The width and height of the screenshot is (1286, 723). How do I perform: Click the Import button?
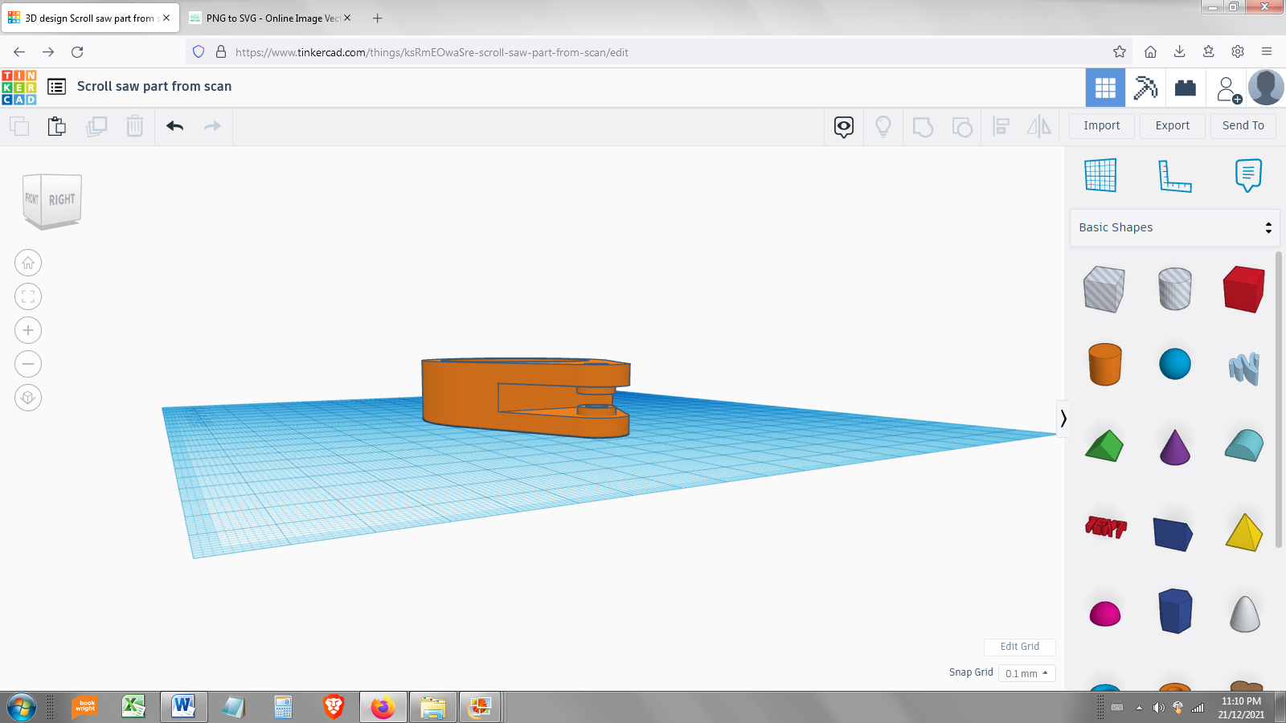tap(1101, 125)
